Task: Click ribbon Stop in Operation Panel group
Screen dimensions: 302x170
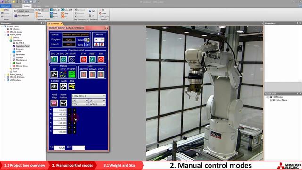Action: click(65, 13)
